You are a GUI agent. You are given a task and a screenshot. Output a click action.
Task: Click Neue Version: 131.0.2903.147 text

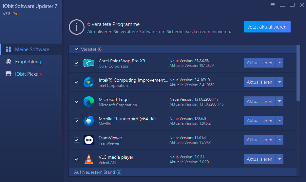coord(194,99)
